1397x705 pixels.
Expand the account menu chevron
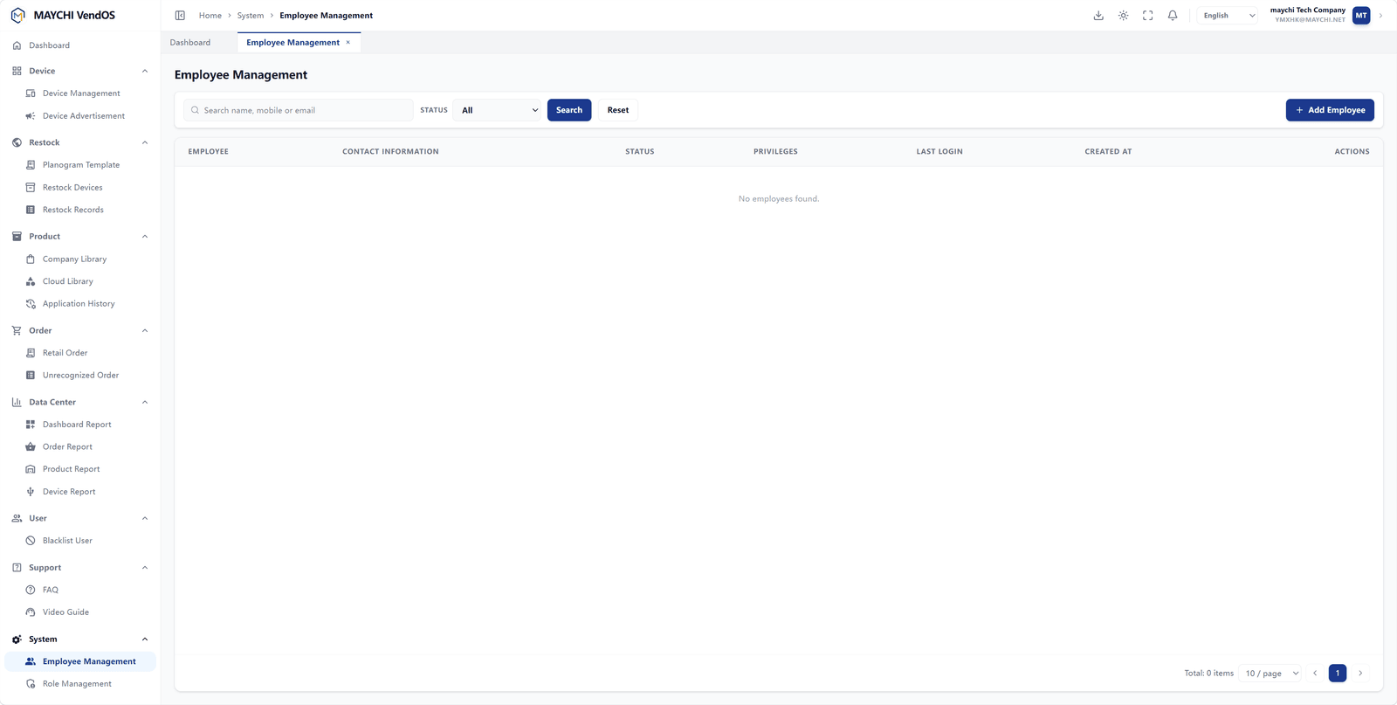point(1380,16)
